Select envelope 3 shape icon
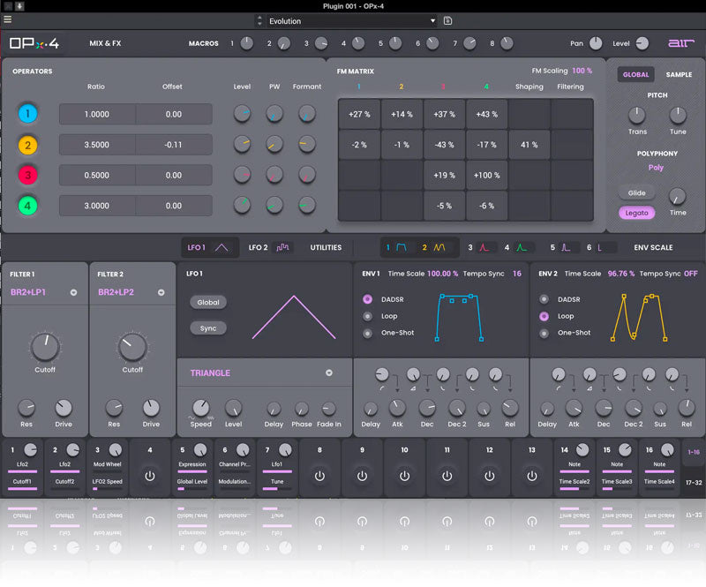This screenshot has height=587, width=706. [484, 247]
